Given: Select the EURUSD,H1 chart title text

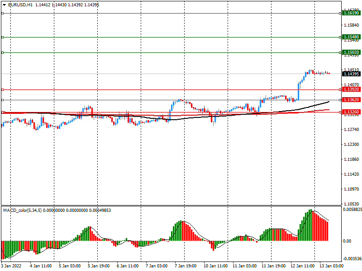Looking at the screenshot, I should pos(20,5).
